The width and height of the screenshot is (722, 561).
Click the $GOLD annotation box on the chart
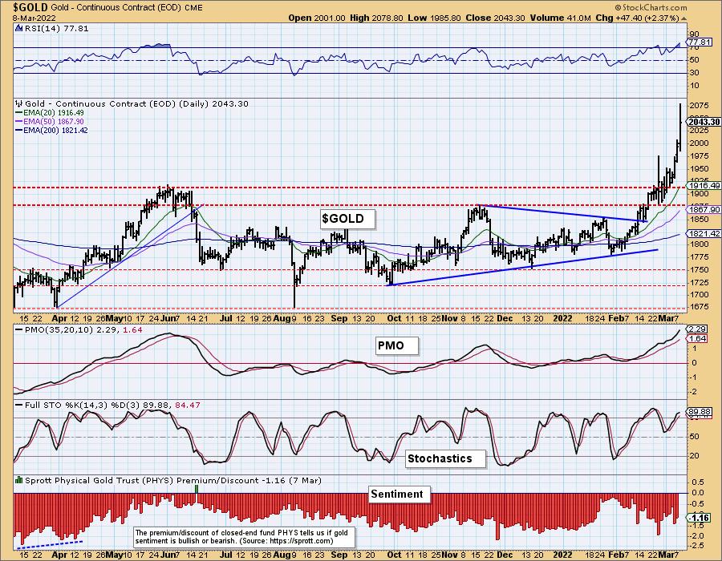(348, 219)
